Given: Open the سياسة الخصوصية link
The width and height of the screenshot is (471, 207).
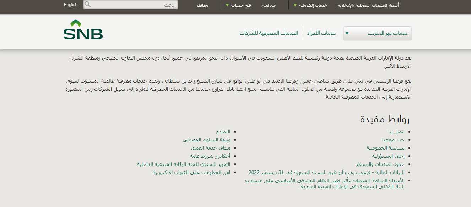Looking at the screenshot, I should coord(385,148).
